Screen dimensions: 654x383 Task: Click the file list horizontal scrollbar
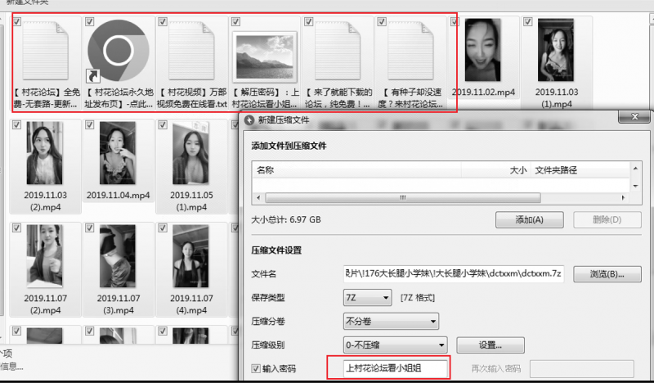399,198
